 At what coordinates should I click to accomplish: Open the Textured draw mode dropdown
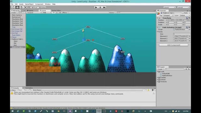[34, 13]
